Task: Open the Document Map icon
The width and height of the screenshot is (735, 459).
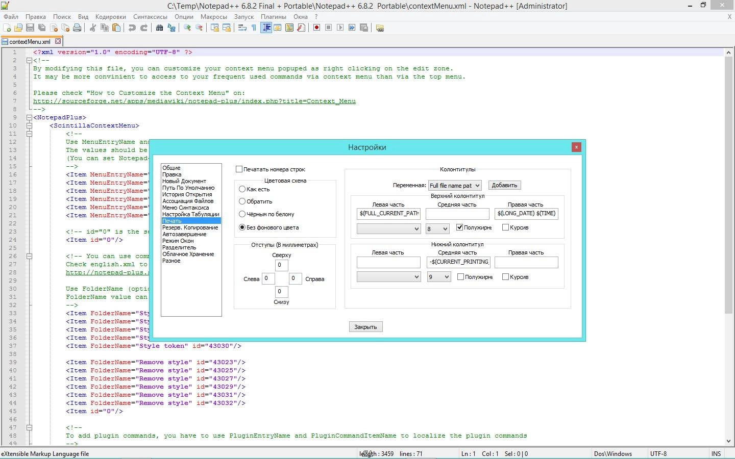Action: tap(289, 28)
